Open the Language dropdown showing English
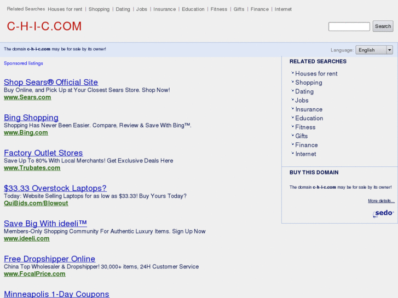398x298 pixels. click(374, 50)
